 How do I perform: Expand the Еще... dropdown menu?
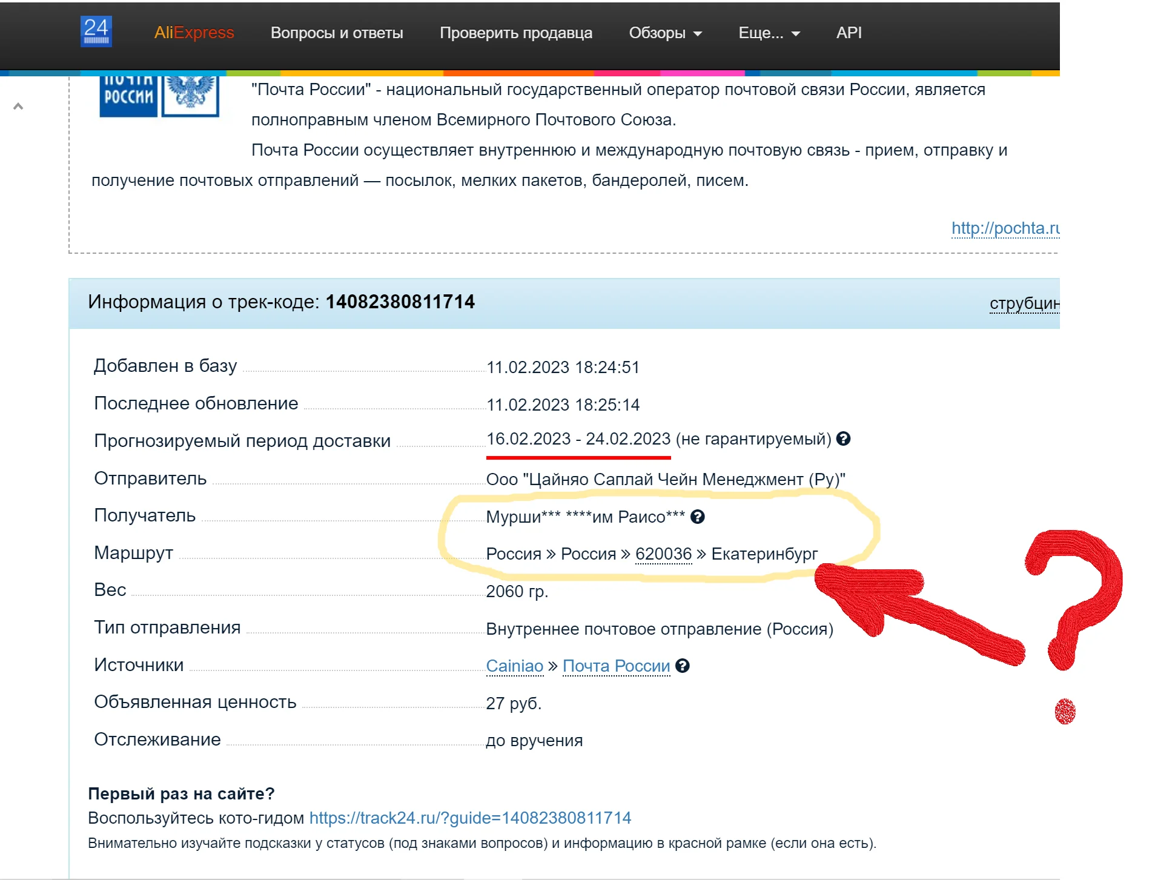coord(769,33)
